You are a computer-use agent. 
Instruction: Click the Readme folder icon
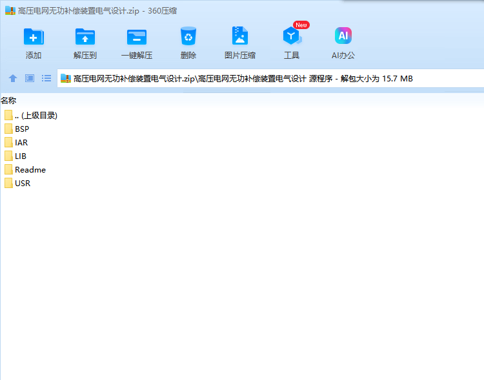tap(8, 170)
